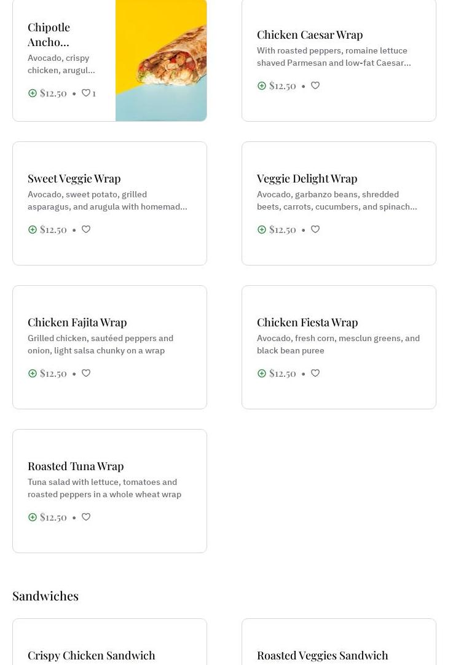Screen dimensions: 461x665
Task: Select the Roasted Veggies Sandwich item
Action: click(323, 655)
